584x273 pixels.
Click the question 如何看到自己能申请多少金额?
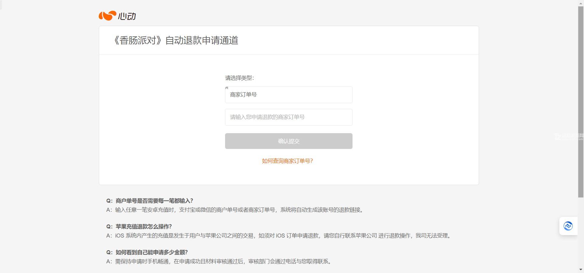tap(147, 252)
